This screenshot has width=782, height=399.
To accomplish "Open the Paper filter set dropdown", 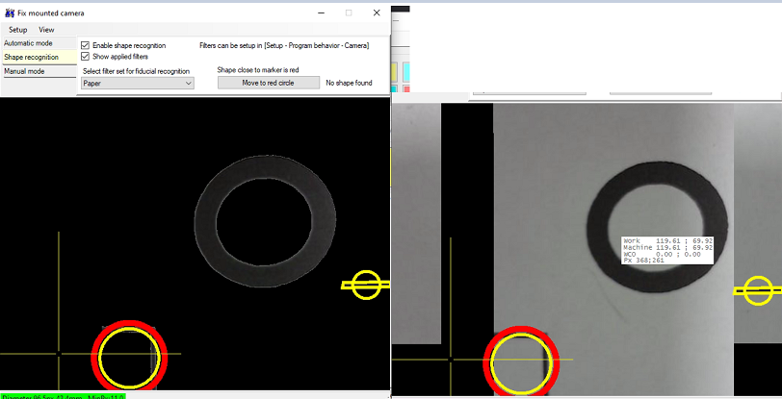I will pyautogui.click(x=138, y=84).
